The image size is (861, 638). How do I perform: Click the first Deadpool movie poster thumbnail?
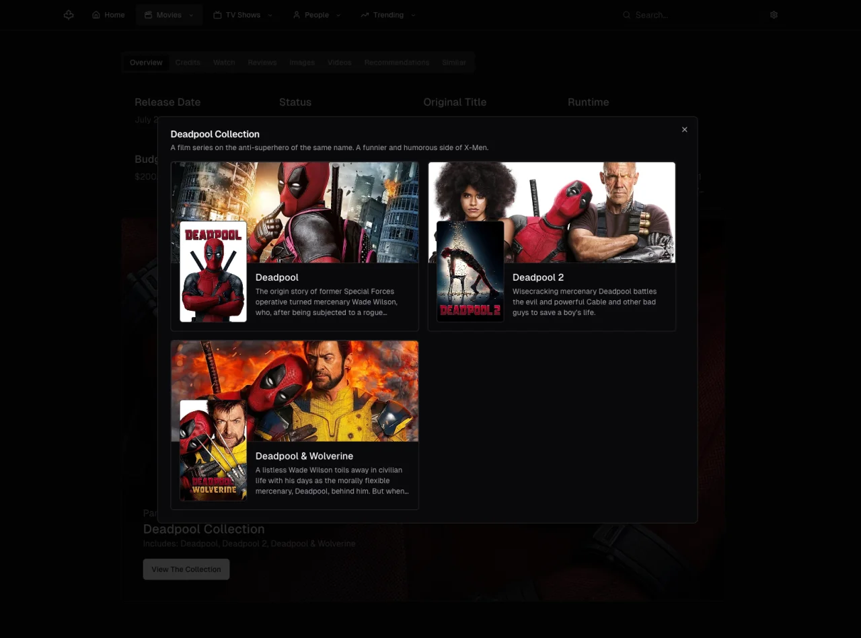213,272
